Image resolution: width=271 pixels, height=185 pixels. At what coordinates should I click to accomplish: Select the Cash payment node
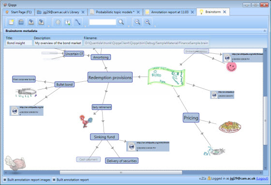tap(88, 159)
